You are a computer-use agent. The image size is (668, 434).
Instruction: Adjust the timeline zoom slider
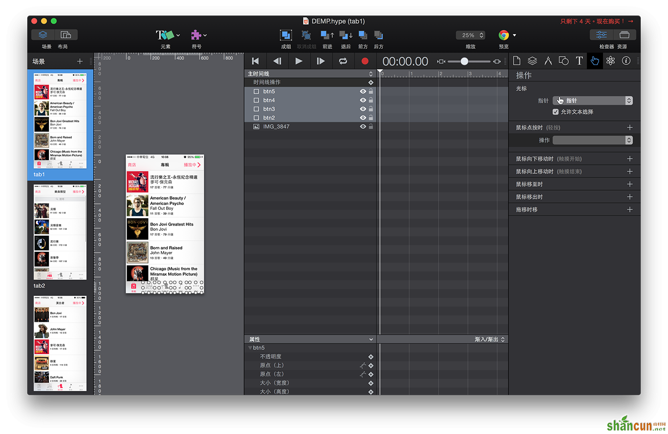click(464, 61)
